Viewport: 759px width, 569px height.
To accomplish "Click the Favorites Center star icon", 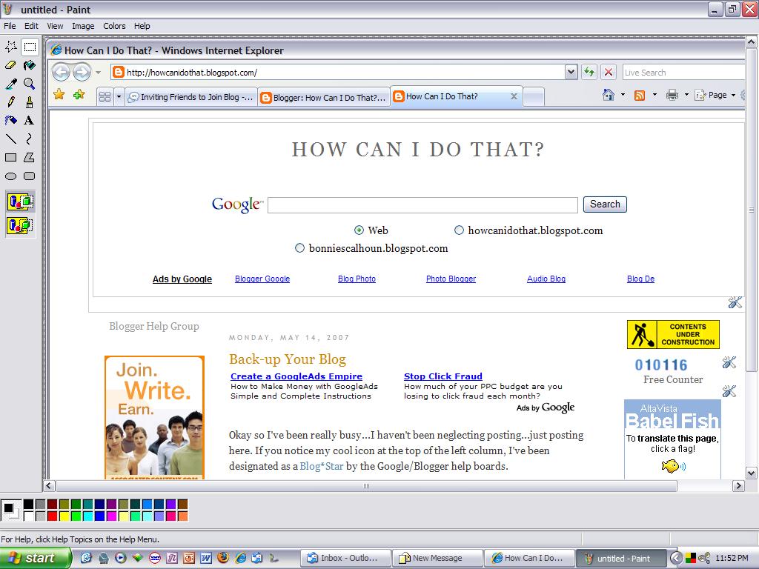I will coord(59,94).
